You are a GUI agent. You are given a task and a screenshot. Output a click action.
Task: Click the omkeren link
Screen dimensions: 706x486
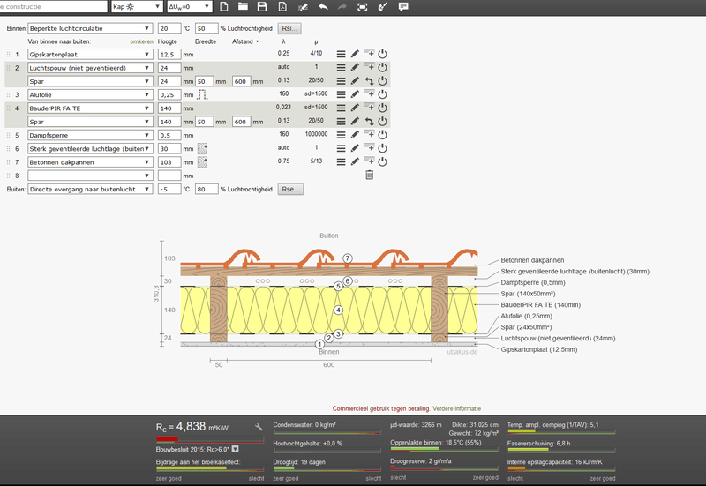[x=141, y=41]
